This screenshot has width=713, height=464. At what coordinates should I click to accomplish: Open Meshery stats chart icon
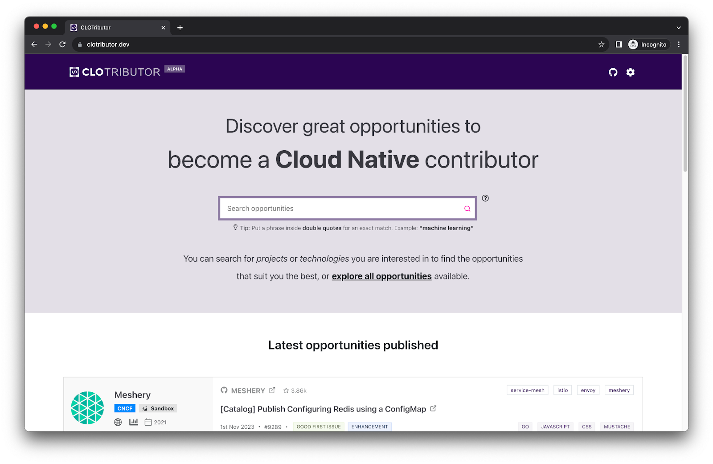(x=133, y=422)
